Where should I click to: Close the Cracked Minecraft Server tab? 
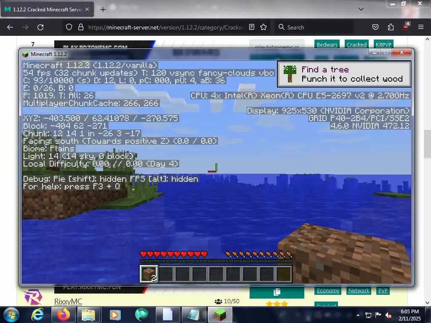pyautogui.click(x=87, y=9)
